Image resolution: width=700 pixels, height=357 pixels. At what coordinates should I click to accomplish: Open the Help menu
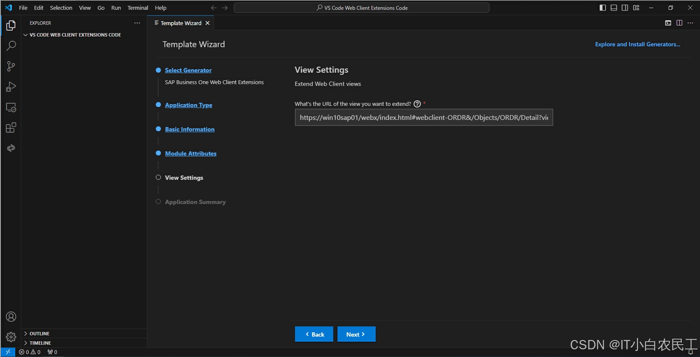click(x=160, y=8)
